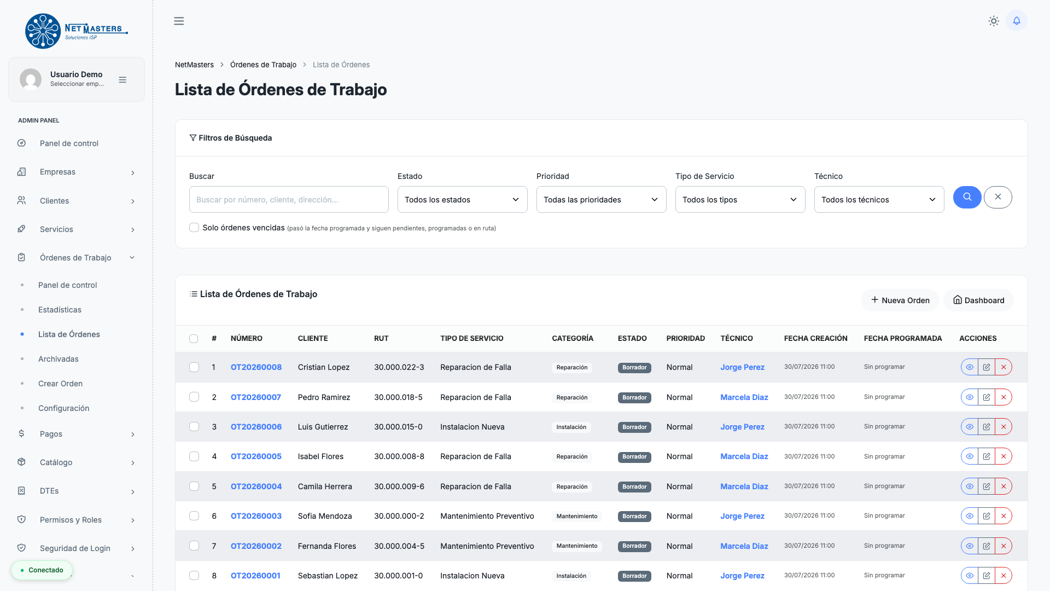View order OT20260003 with eye icon
Screen dimensions: 1050x591
(x=970, y=516)
